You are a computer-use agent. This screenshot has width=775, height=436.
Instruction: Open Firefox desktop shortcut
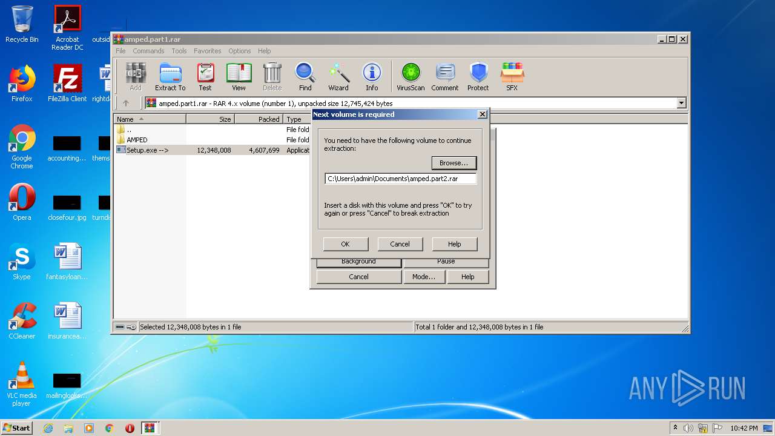[22, 84]
